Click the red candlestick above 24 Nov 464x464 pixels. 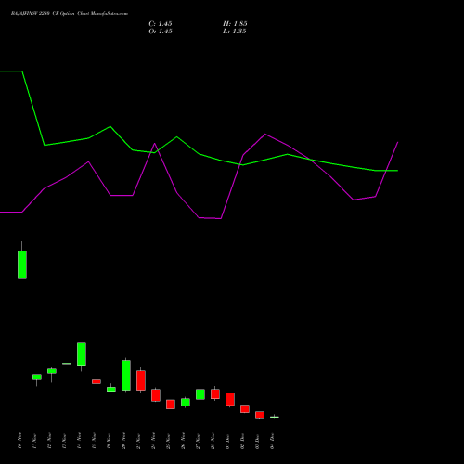click(x=156, y=395)
